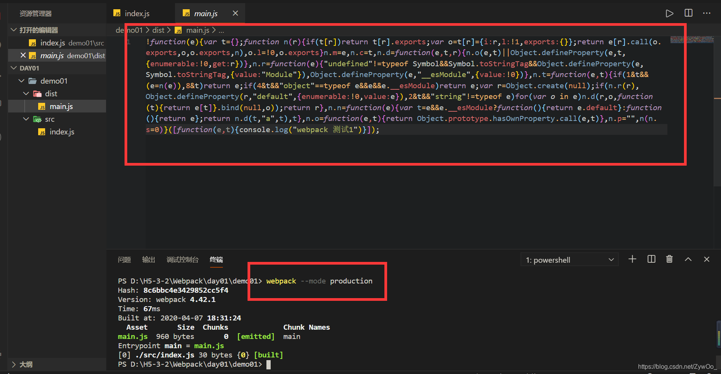
Task: Click the dist breadcrumb segment
Action: coord(158,30)
